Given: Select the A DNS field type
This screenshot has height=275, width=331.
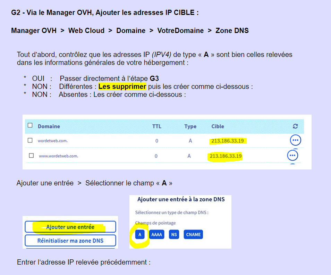Looking at the screenshot, I should [140, 234].
